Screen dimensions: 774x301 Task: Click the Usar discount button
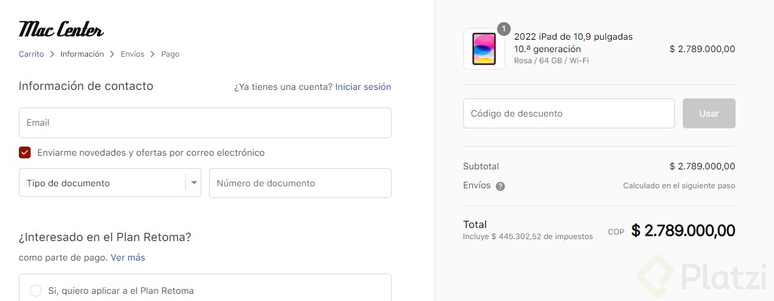click(709, 113)
